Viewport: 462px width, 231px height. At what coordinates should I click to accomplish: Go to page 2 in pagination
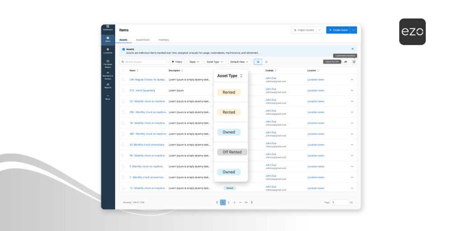pos(228,203)
